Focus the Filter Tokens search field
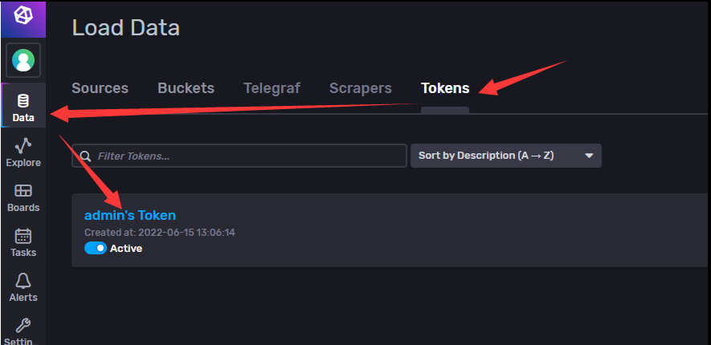711x345 pixels. [239, 156]
